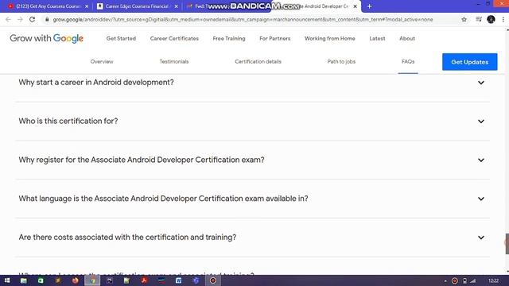Click the page vertical scrollbar thumb
Viewport: 509px width, 286px height.
coord(507,244)
